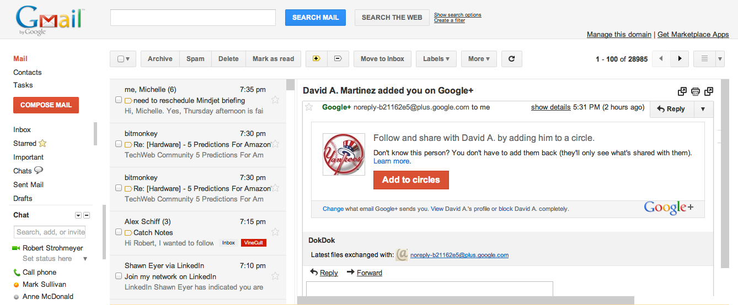Click the Yankees profile picture
Viewport: 738px width, 305px height.
pos(344,154)
